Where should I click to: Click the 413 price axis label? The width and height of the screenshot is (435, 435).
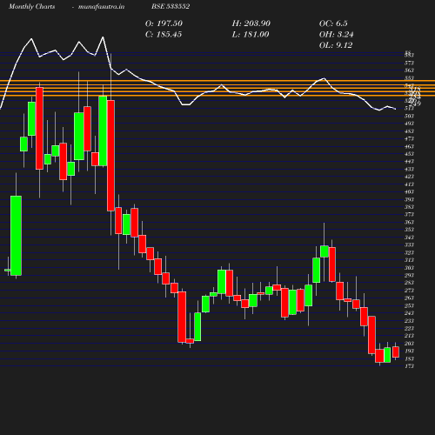coord(409,184)
